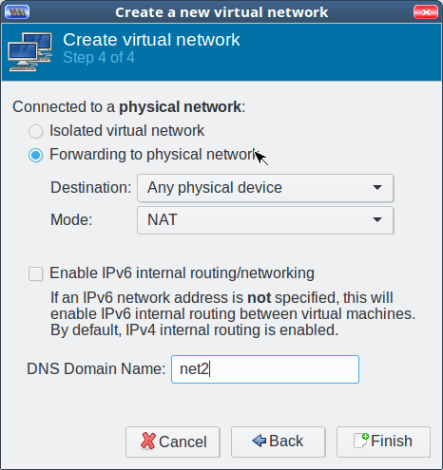Close the Create a new virtual network dialog

click(426, 12)
